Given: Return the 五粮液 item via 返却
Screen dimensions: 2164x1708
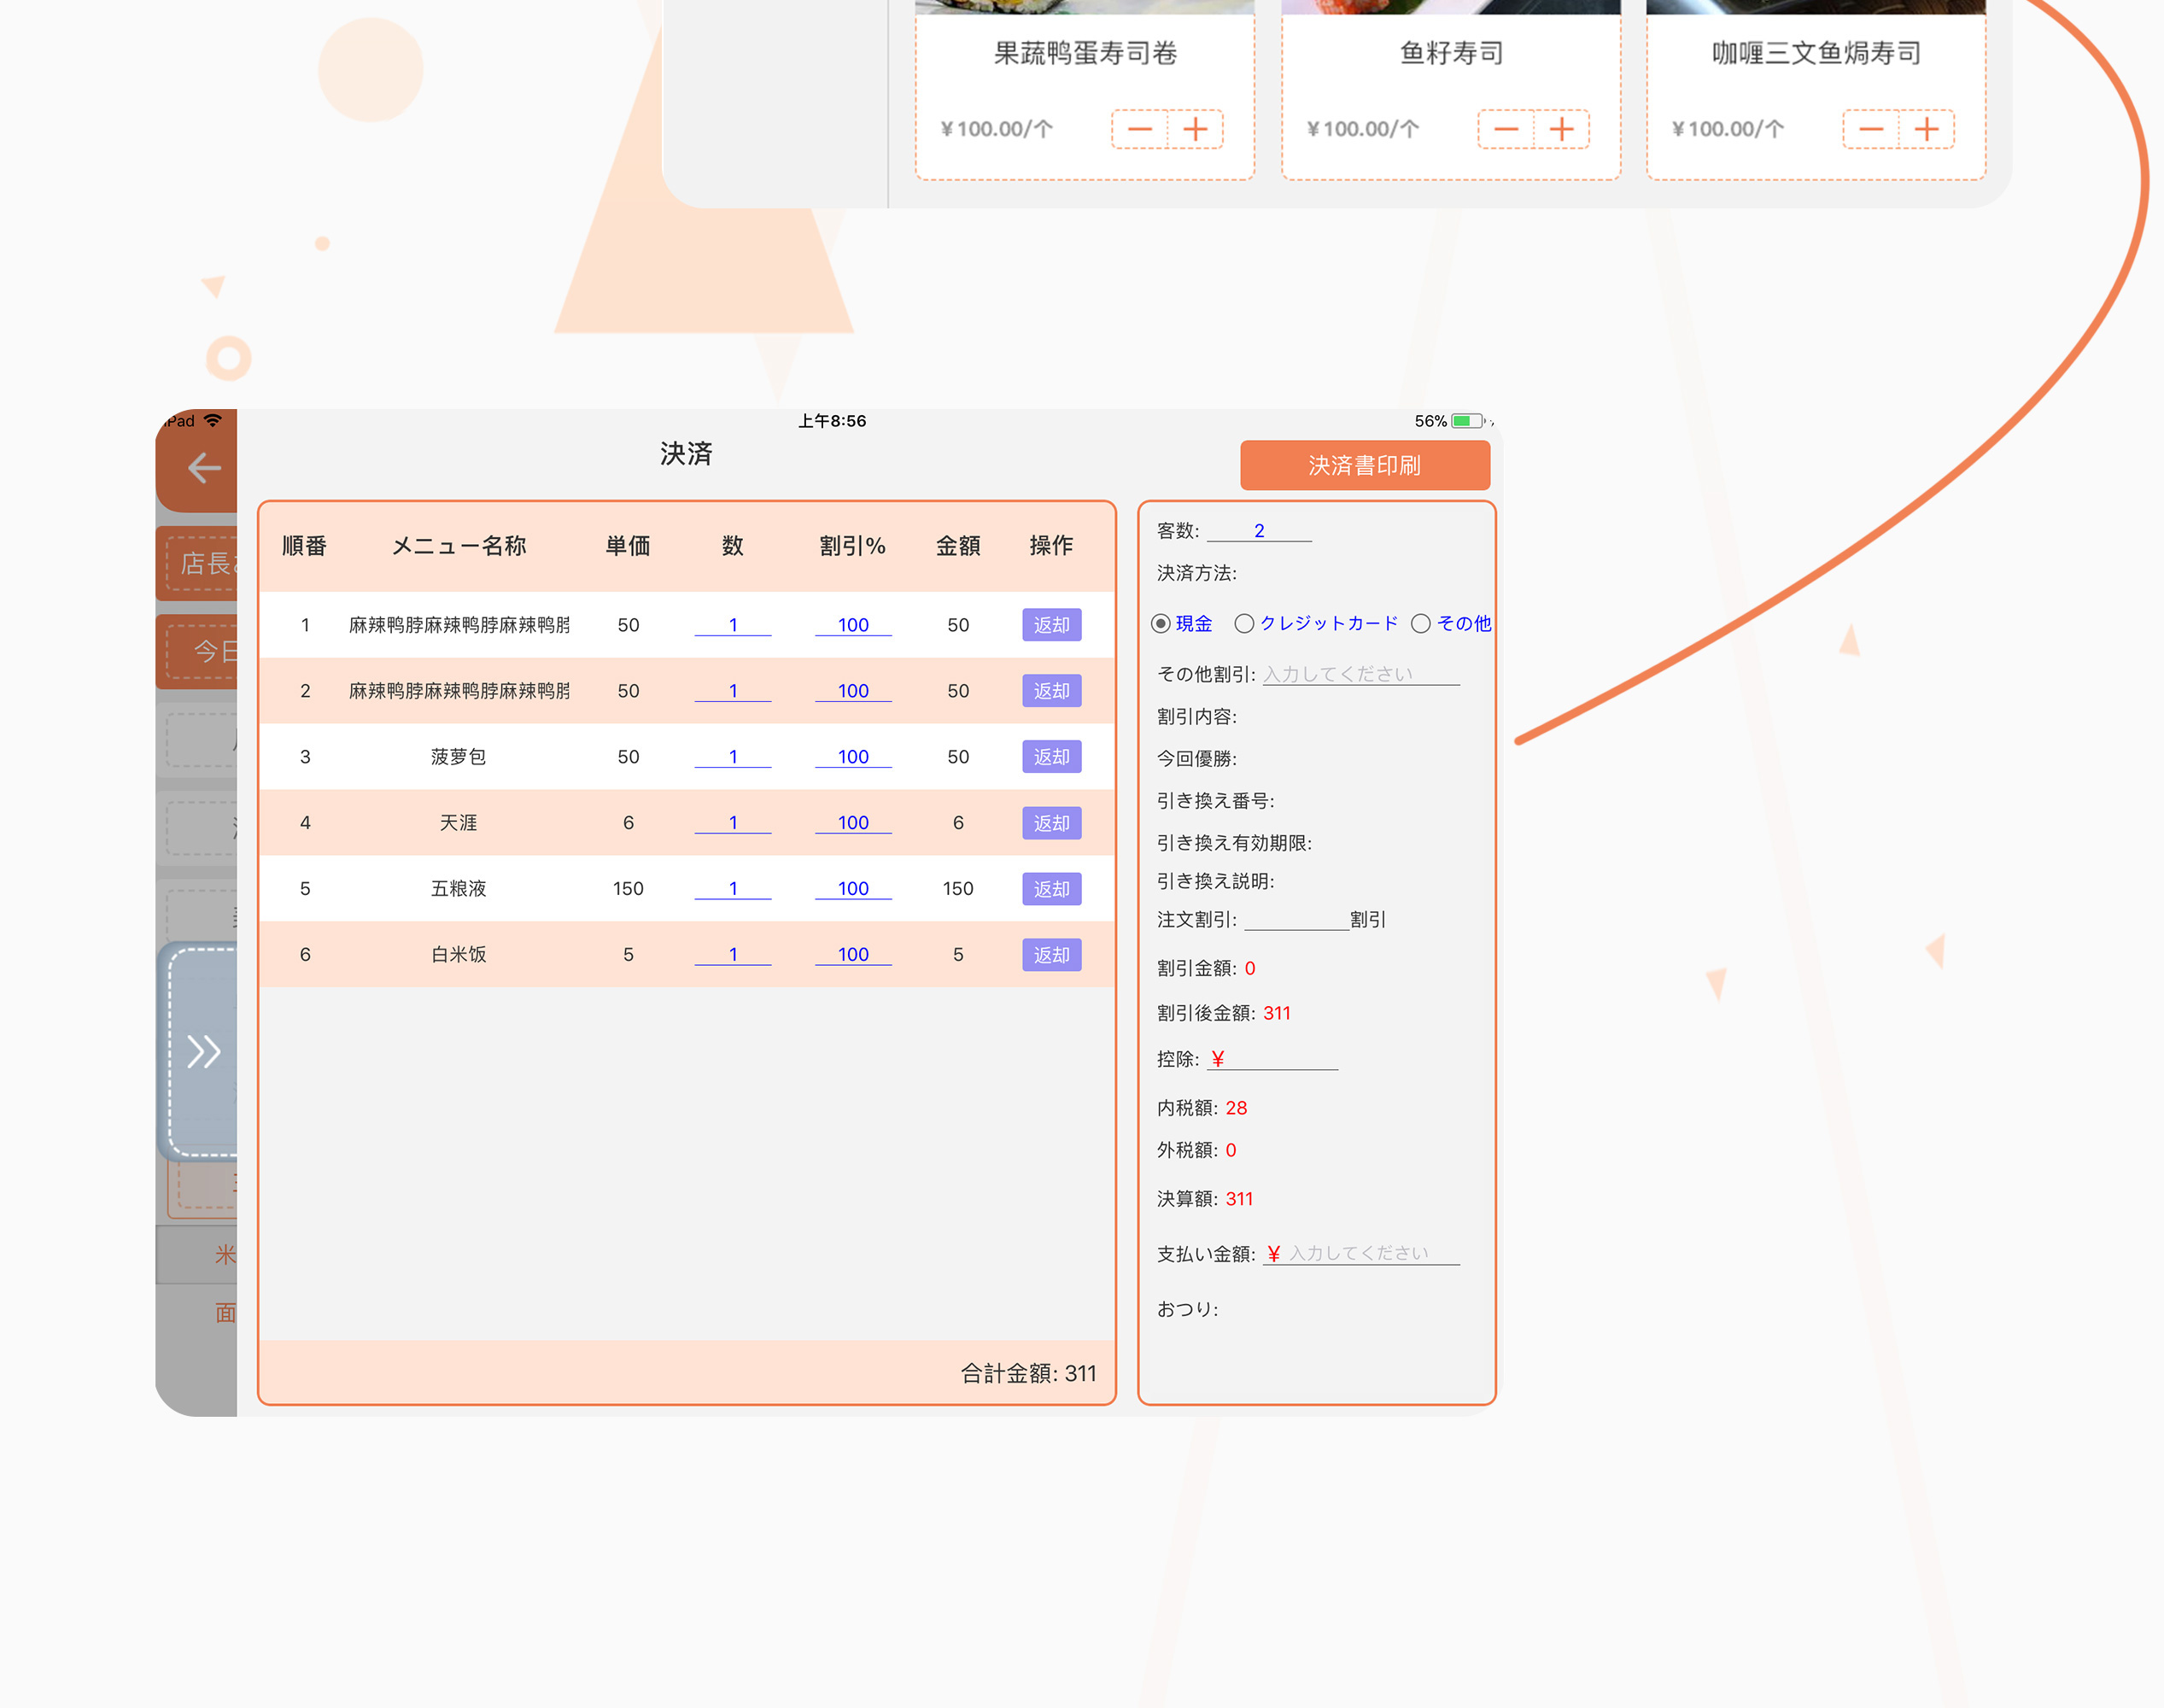Looking at the screenshot, I should pyautogui.click(x=1051, y=889).
